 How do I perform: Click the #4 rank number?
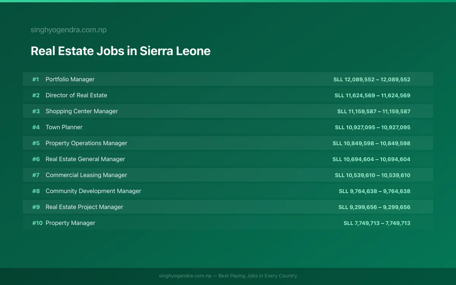(x=36, y=127)
